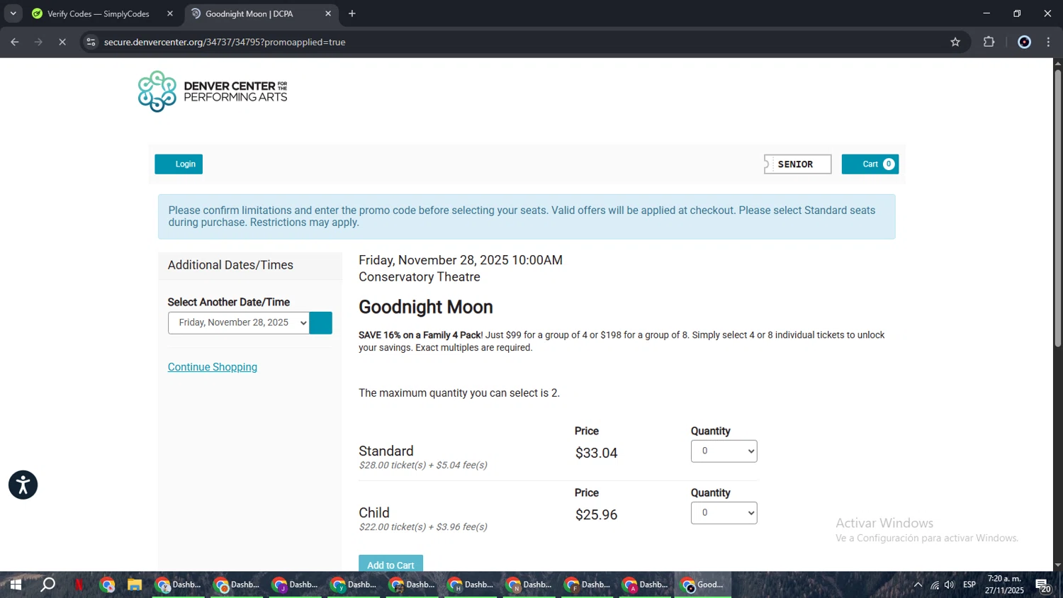Click the '$22.00 ticket(s) + $3.96 fee(s)' text
The height and width of the screenshot is (598, 1063).
(423, 527)
